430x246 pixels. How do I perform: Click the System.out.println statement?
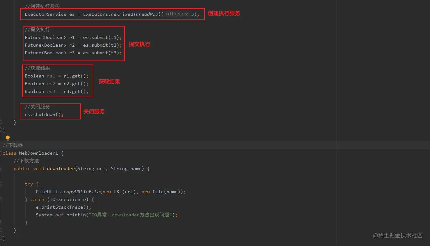click(107, 215)
